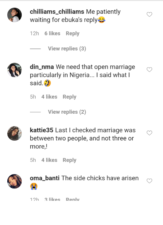
Task: See 4 likes on kattie35's comment
Action: [49, 160]
